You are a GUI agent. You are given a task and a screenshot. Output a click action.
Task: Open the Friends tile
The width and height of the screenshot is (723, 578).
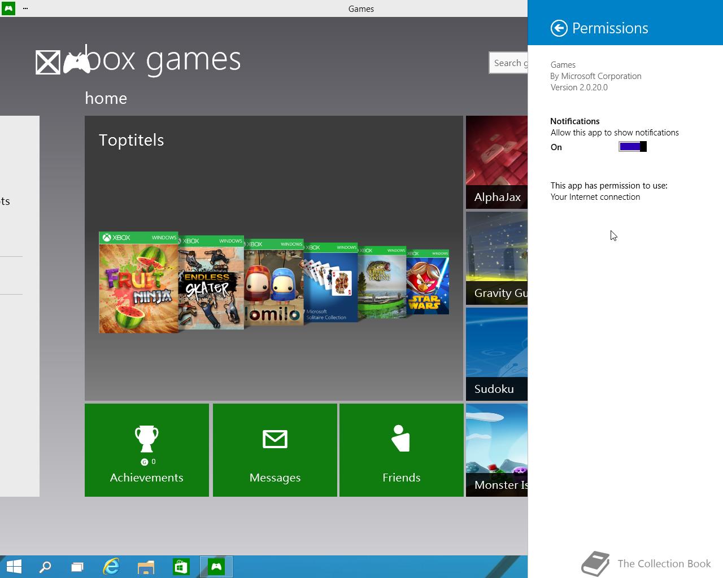pyautogui.click(x=402, y=450)
